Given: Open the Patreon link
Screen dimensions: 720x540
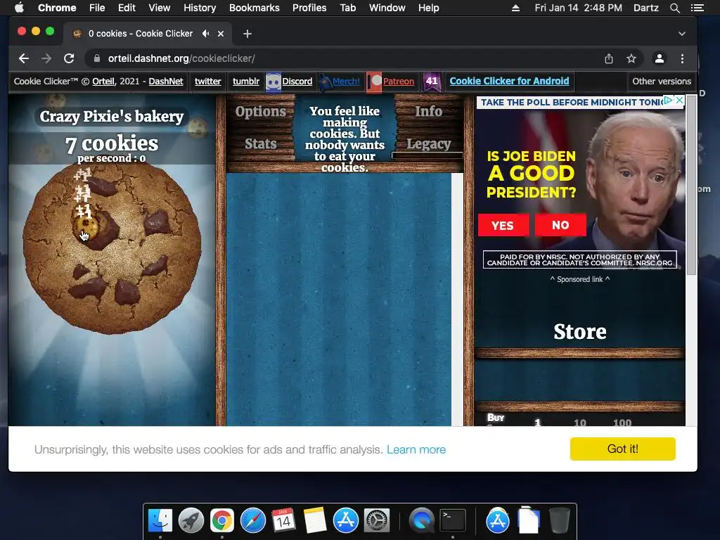Looking at the screenshot, I should (x=398, y=82).
